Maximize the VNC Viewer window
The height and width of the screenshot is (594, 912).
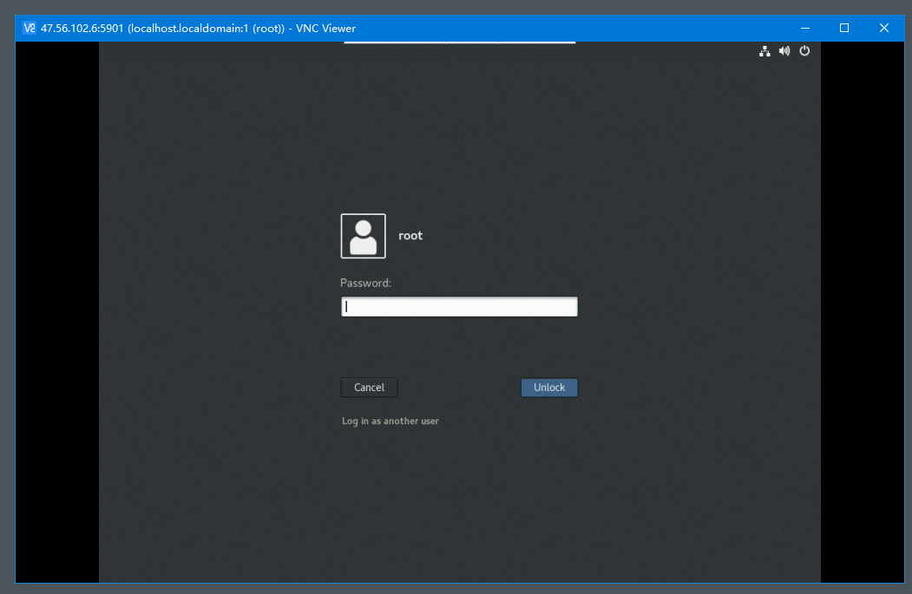[844, 28]
